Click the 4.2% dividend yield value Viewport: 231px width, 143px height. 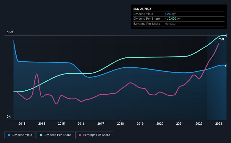point(168,14)
